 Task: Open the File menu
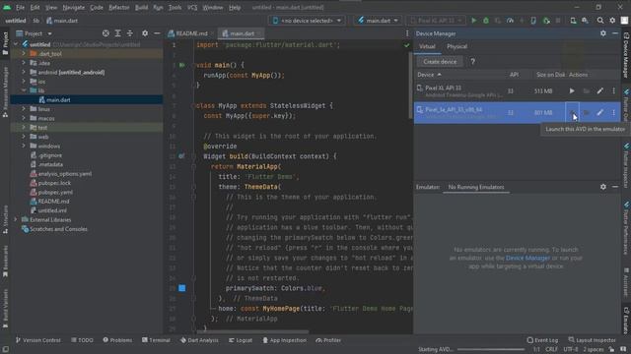(20, 7)
